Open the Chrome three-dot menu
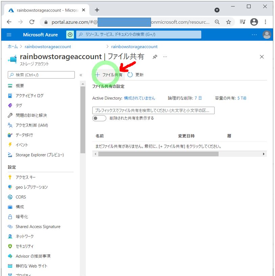The width and height of the screenshot is (275, 276). pyautogui.click(x=265, y=22)
